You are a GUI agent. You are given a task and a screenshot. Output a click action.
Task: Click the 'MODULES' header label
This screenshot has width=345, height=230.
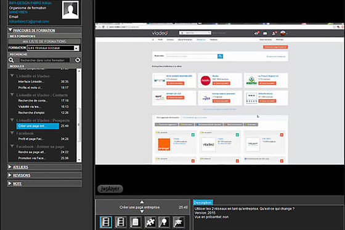click(x=17, y=66)
